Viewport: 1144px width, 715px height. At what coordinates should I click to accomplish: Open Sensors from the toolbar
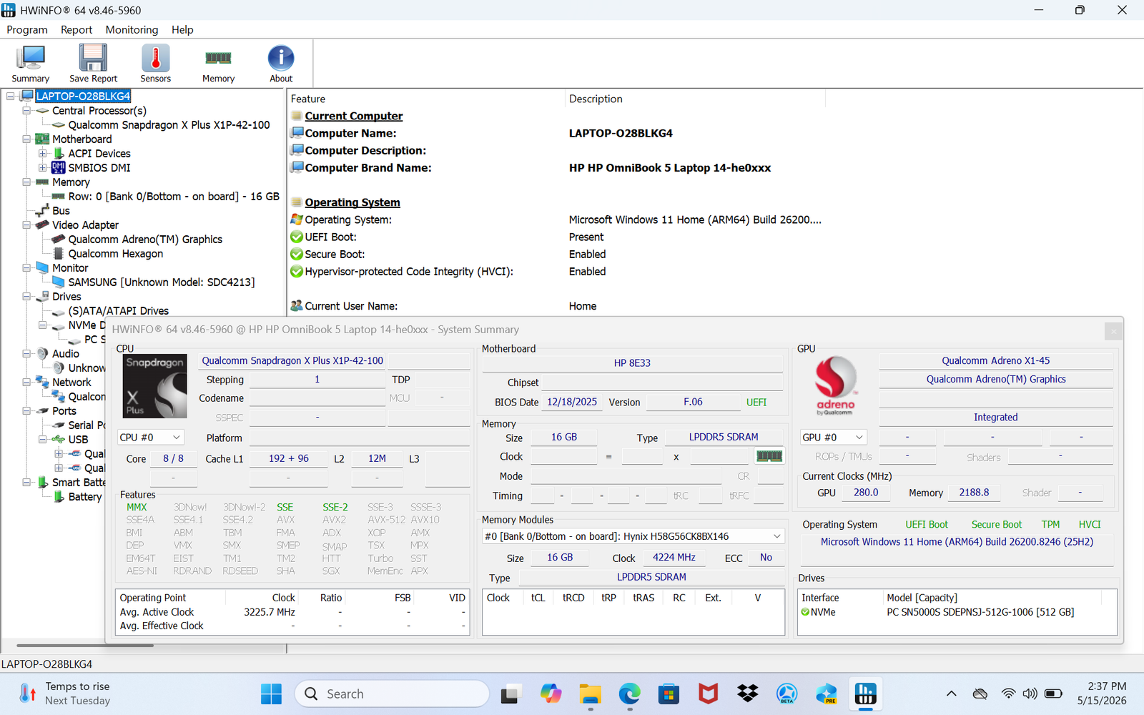(x=155, y=64)
